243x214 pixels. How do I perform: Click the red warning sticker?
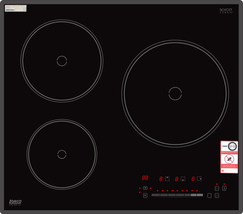point(229,157)
